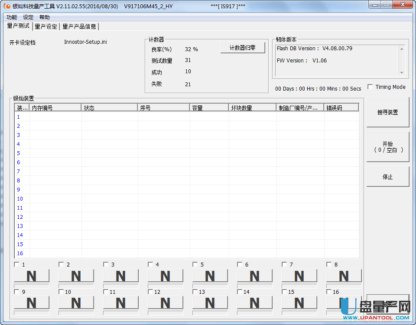Tick the checkbox for port 9
Screen dimensions: 416x325
coord(16,292)
